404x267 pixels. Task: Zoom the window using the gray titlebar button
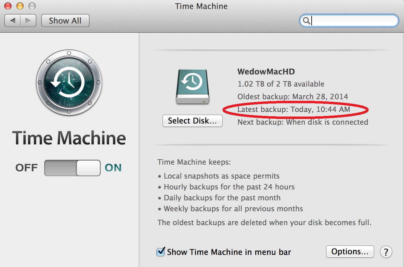click(31, 6)
